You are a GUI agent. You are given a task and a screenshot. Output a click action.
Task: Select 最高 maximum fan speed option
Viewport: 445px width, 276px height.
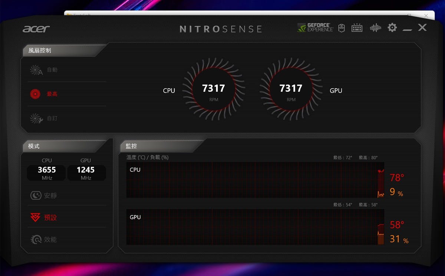[52, 94]
